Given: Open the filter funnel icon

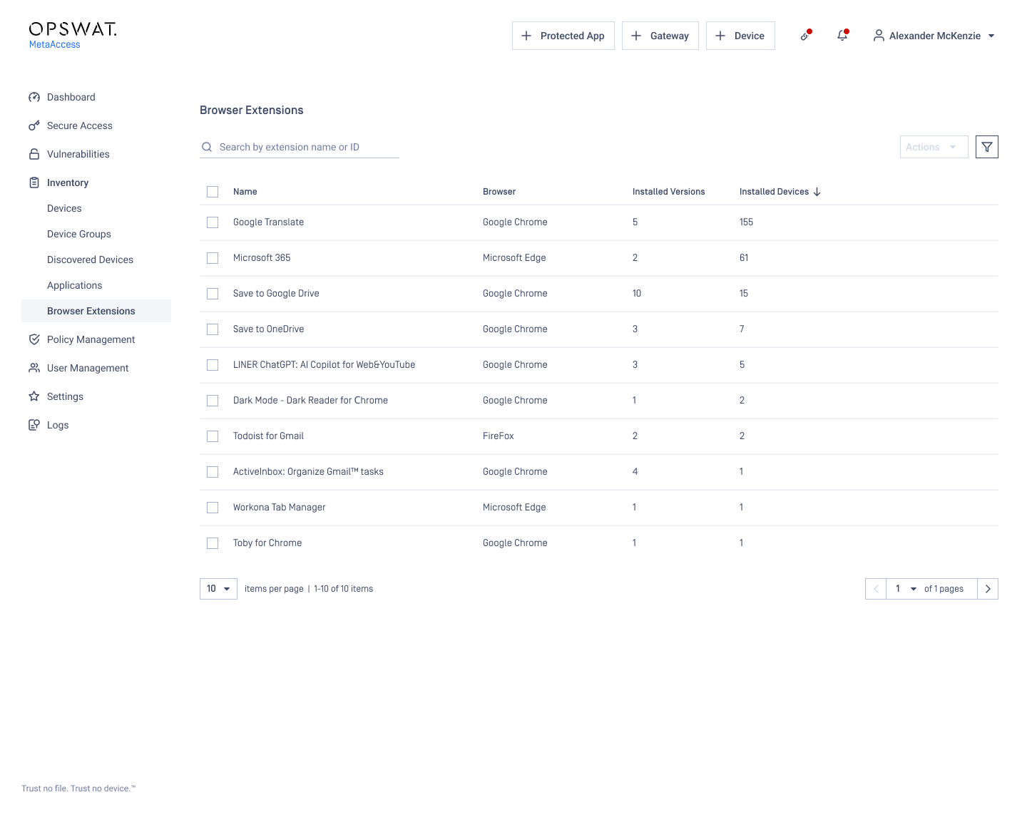Looking at the screenshot, I should click(x=987, y=147).
